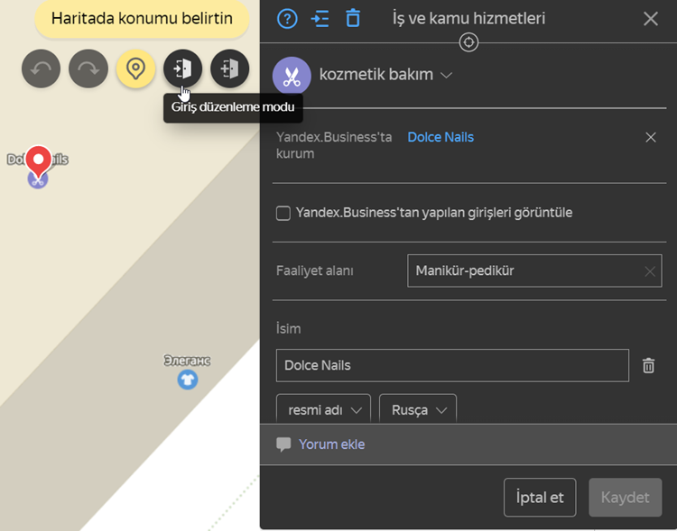677x531 pixels.
Task: Click the blue indent arrow icon
Action: (x=320, y=19)
